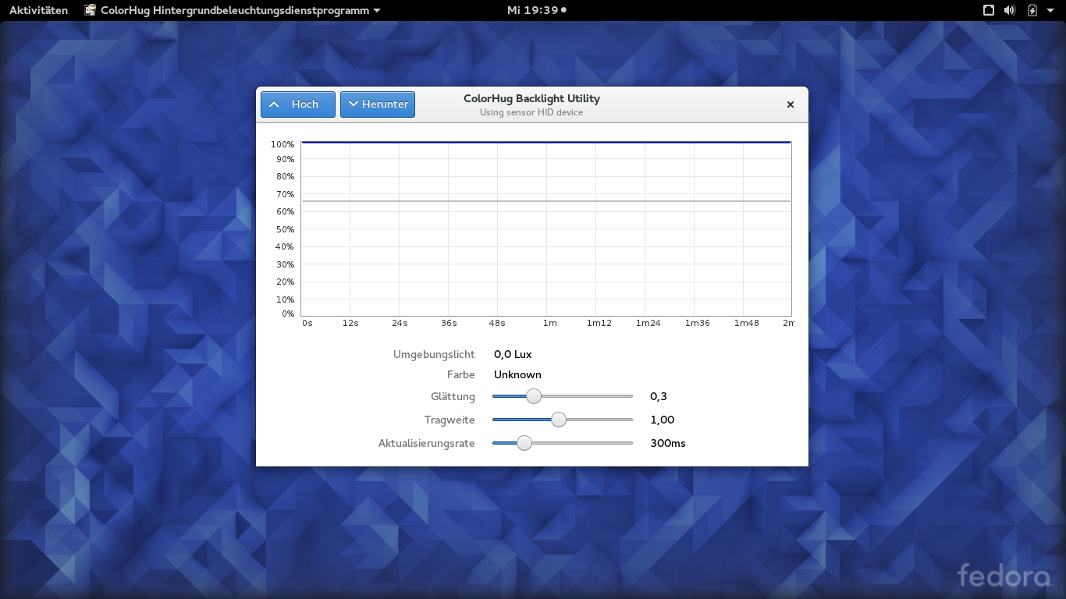Screen dimensions: 1066x599
Task: Open the ColorHug Hintergrundbeleuchtungsdienstprogramm app menu
Action: 233,10
